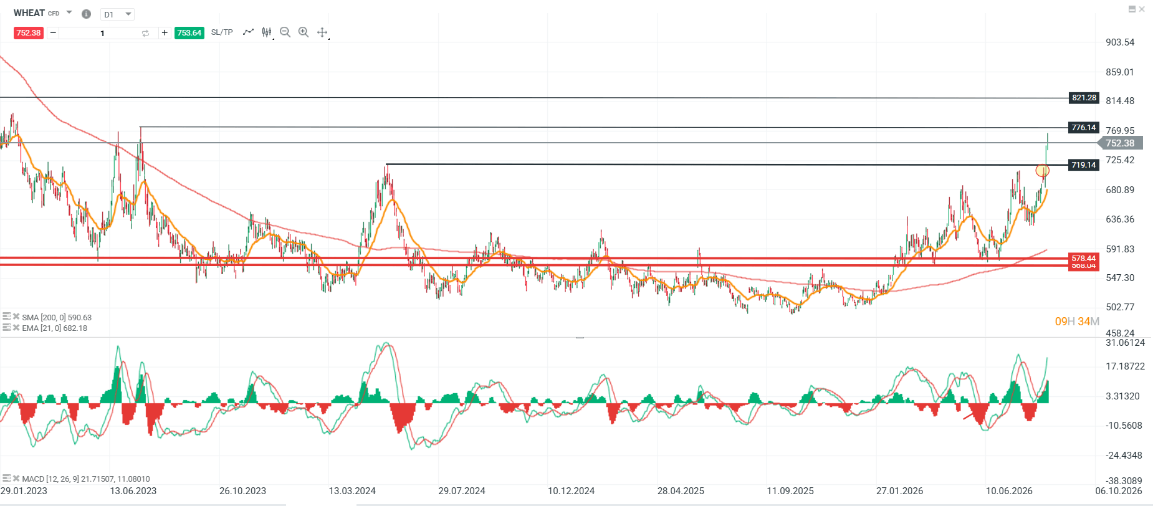This screenshot has width=1153, height=506.
Task: Select the red 578.44 level price tag
Action: pyautogui.click(x=1084, y=259)
